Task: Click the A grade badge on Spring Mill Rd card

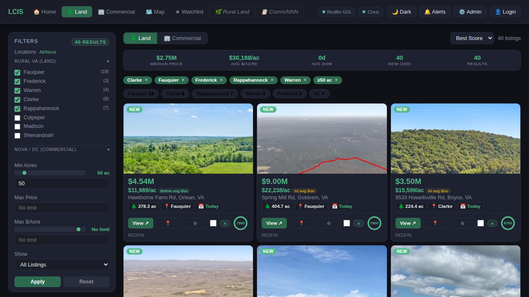Action: (x=359, y=223)
